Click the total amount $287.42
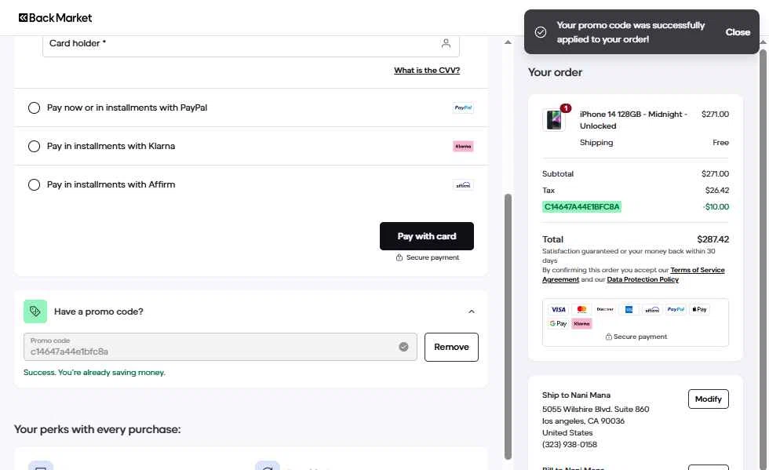Screen dimensions: 769x470 [713, 239]
